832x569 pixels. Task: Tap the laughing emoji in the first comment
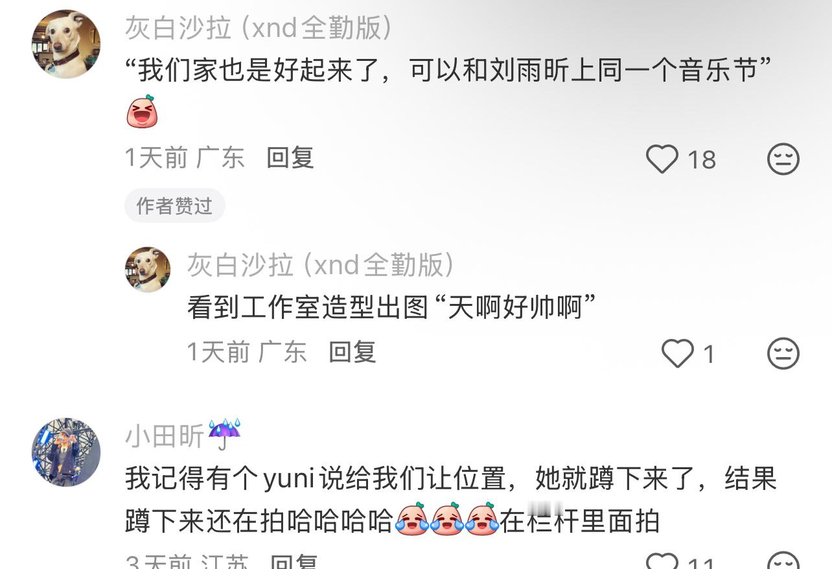pos(141,111)
